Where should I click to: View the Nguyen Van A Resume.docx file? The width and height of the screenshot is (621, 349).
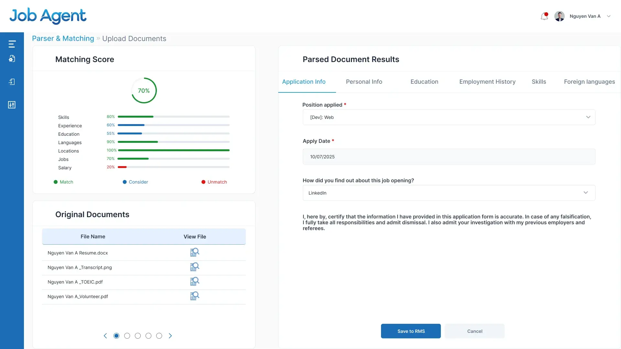point(195,252)
